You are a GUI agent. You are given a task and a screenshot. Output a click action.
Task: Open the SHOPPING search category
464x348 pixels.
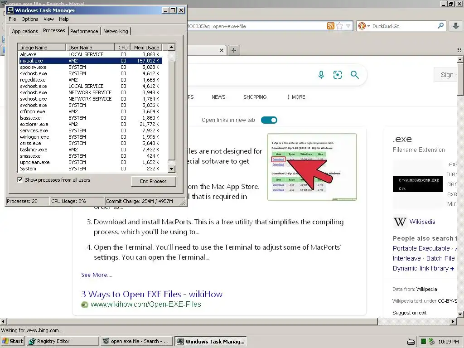pos(255,97)
